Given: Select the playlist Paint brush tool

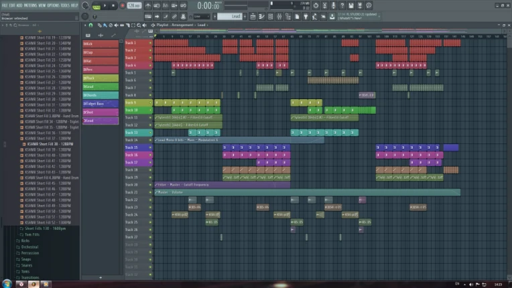Looking at the screenshot, I should coord(105,25).
